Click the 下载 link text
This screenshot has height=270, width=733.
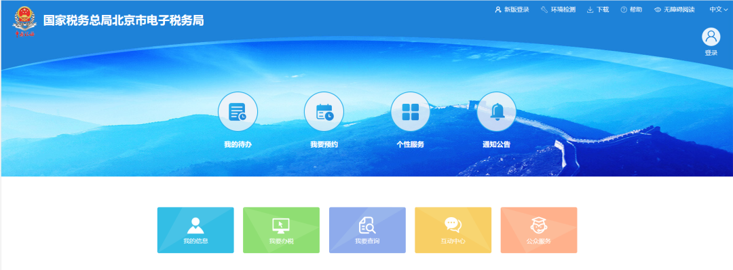(x=603, y=9)
